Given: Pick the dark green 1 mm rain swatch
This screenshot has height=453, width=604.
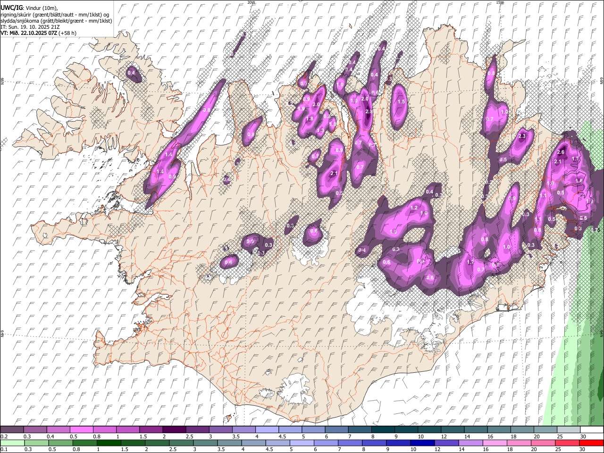Looking at the screenshot, I should (x=109, y=443).
